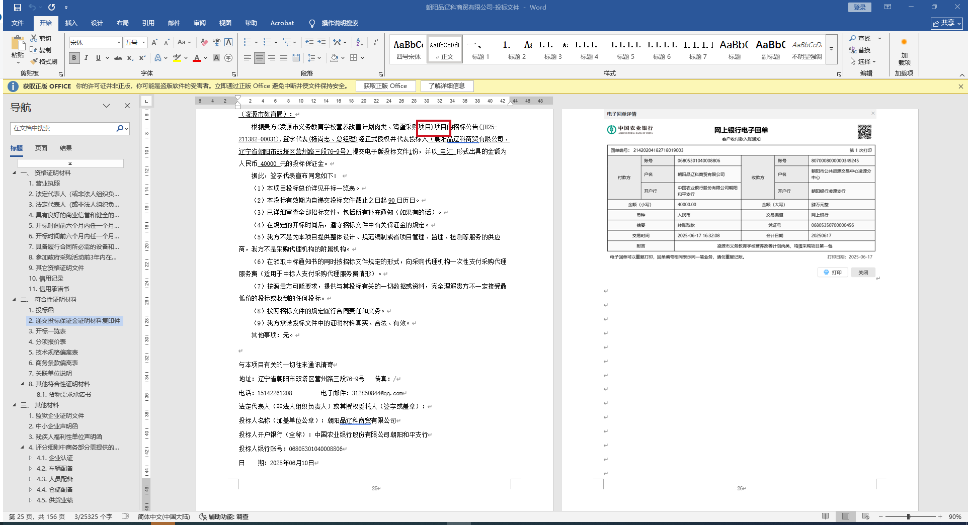Select the Print Layout view button

[845, 516]
